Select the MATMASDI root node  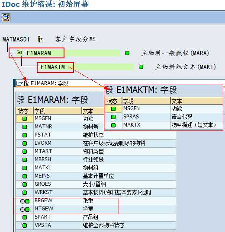pyautogui.click(x=16, y=39)
